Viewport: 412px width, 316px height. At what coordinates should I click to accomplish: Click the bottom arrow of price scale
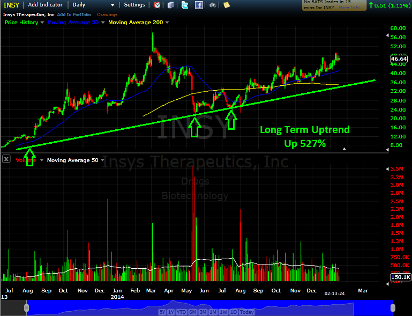(x=387, y=150)
